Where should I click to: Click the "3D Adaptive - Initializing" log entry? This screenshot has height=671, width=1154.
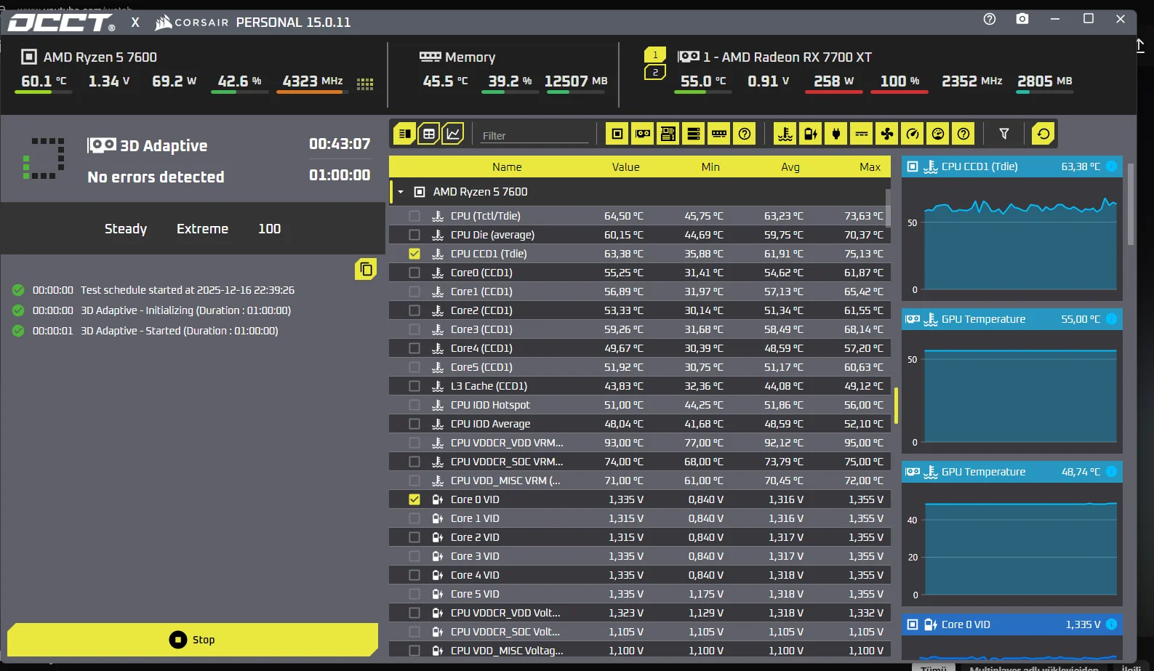pos(185,310)
